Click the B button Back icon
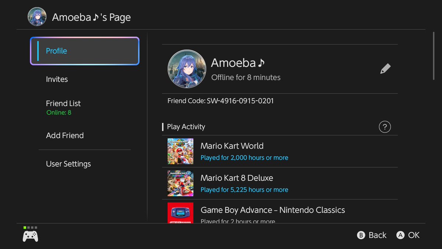The height and width of the screenshot is (249, 442). coord(361,235)
